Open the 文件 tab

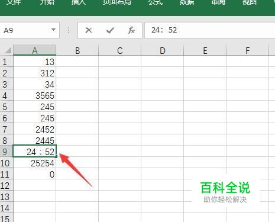pyautogui.click(x=14, y=2)
